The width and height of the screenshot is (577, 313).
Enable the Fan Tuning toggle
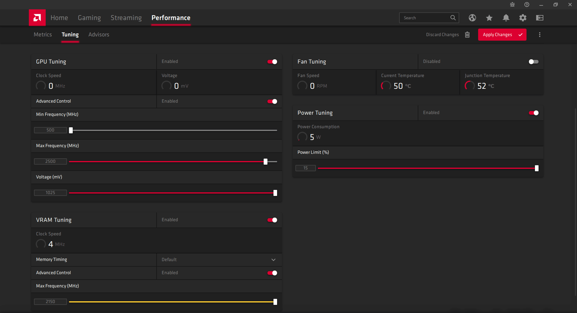tap(534, 62)
